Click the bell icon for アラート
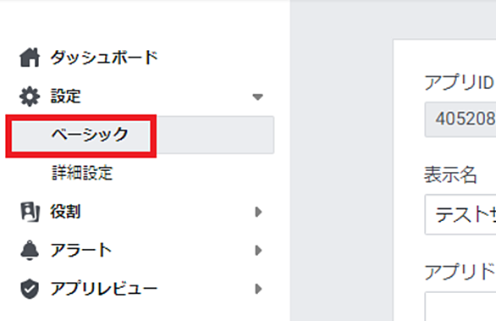This screenshot has width=496, height=321. click(30, 250)
